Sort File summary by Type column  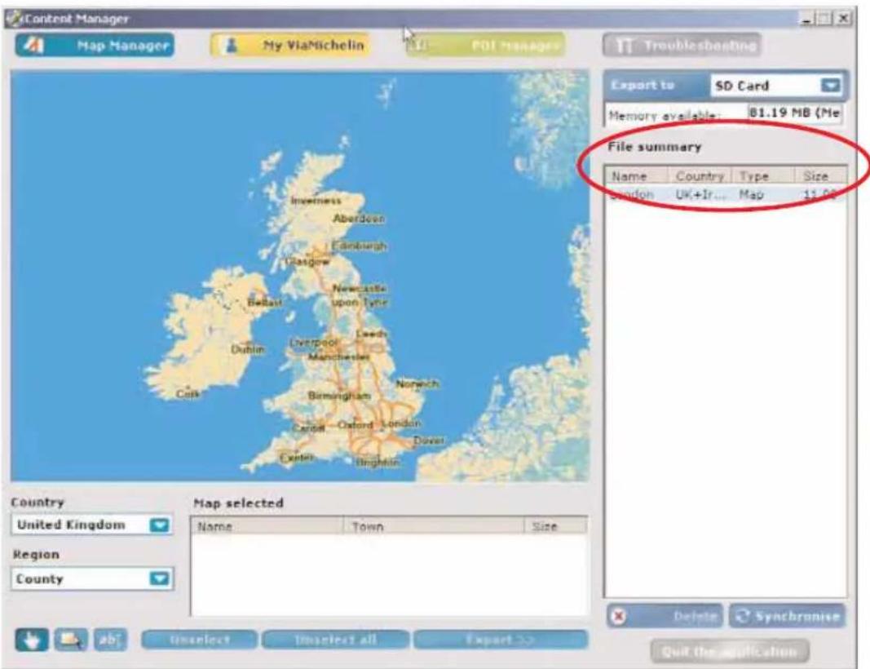coord(763,176)
